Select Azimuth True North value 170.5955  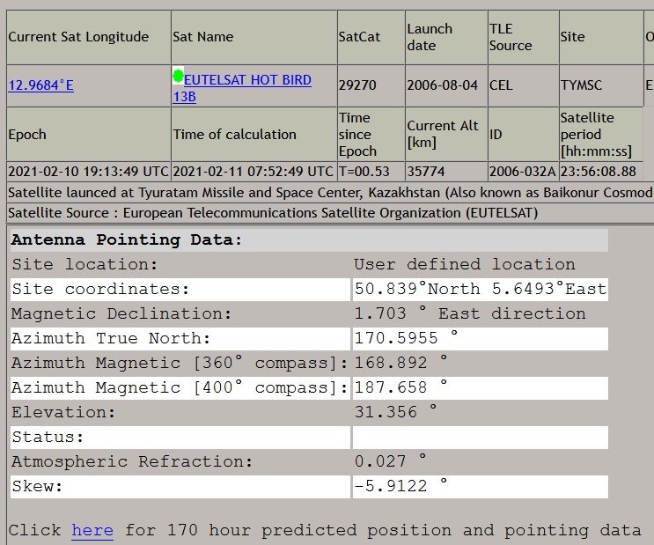pyautogui.click(x=396, y=338)
